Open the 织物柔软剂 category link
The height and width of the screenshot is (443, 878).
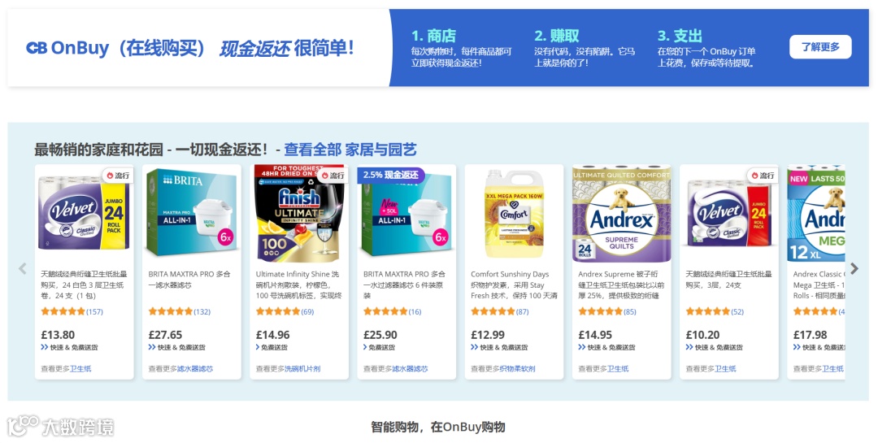pyautogui.click(x=517, y=368)
